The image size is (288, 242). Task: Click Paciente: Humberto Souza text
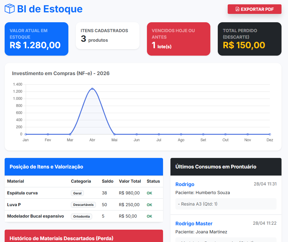(203, 193)
